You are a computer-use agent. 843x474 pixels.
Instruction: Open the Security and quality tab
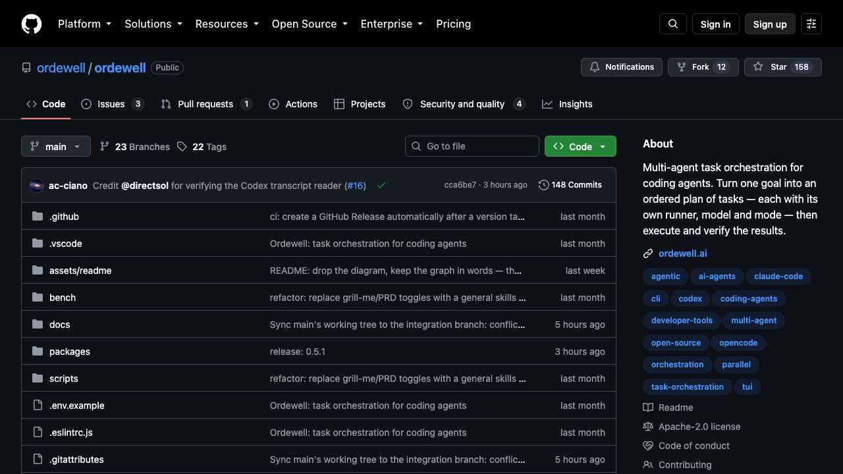pos(464,104)
